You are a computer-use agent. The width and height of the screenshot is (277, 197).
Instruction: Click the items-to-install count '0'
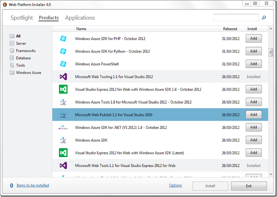11,186
